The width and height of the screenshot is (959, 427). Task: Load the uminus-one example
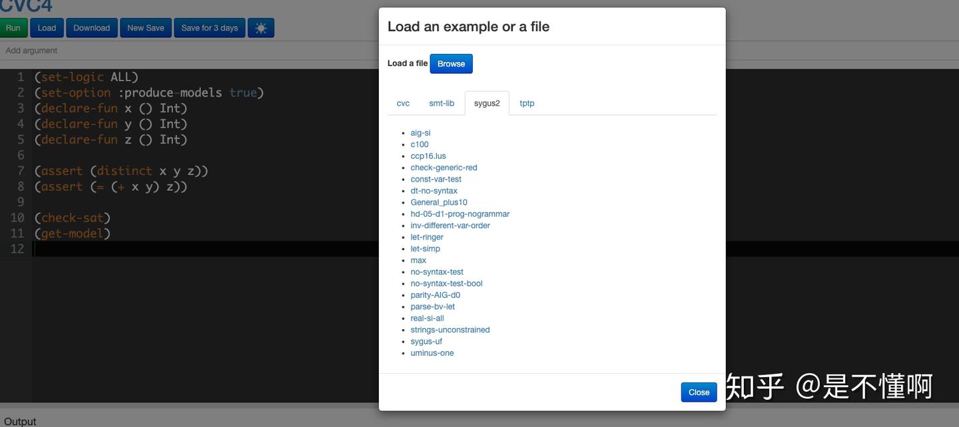tap(432, 353)
